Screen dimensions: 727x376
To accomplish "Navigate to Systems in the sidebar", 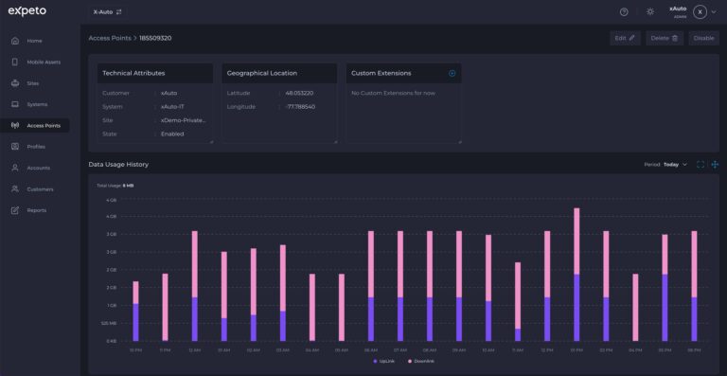I will 35,104.
